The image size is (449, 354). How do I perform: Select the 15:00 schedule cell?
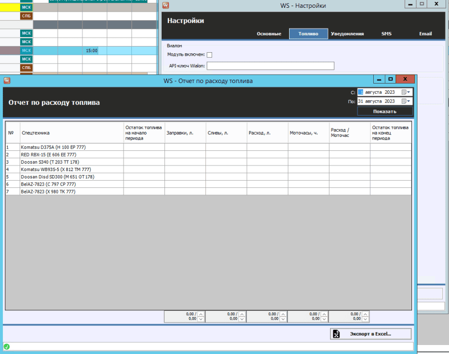tap(91, 51)
